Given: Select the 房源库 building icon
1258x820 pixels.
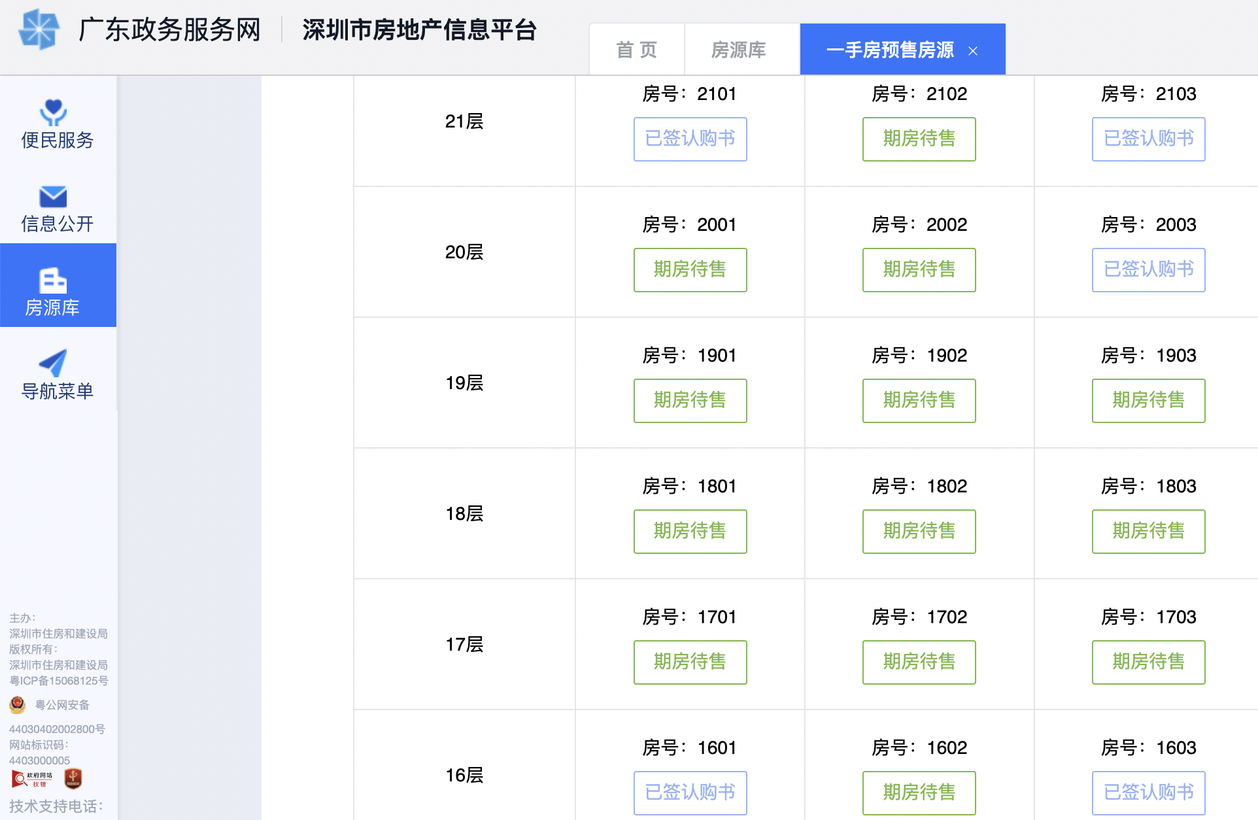Looking at the screenshot, I should pos(53,281).
